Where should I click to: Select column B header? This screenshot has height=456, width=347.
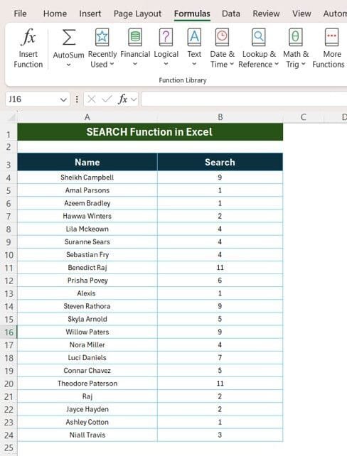click(x=220, y=117)
